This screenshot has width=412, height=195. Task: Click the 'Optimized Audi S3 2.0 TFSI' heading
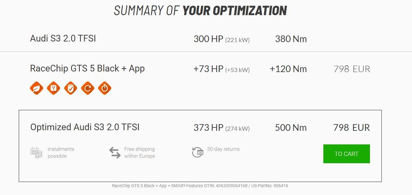click(x=85, y=127)
